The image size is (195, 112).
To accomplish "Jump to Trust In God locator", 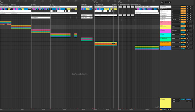I will (x=99, y=5).
